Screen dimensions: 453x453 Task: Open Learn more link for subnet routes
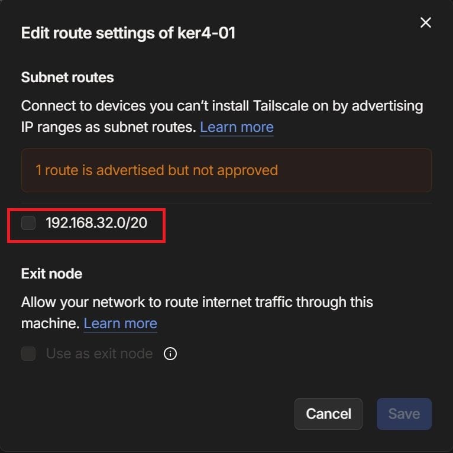[x=237, y=127]
